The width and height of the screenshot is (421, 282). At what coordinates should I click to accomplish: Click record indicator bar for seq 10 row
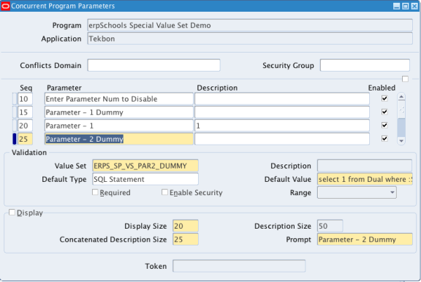pyautogui.click(x=15, y=99)
